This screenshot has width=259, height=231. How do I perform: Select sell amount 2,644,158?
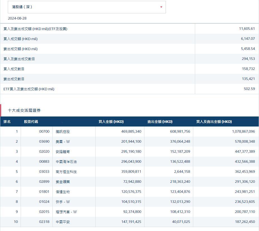[x=182, y=172]
